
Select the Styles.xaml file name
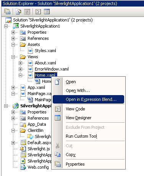click(x=45, y=51)
